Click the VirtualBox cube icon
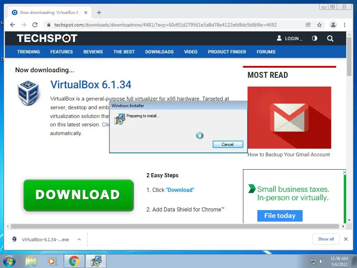Viewport: 357px width, 268px height. tap(28, 92)
